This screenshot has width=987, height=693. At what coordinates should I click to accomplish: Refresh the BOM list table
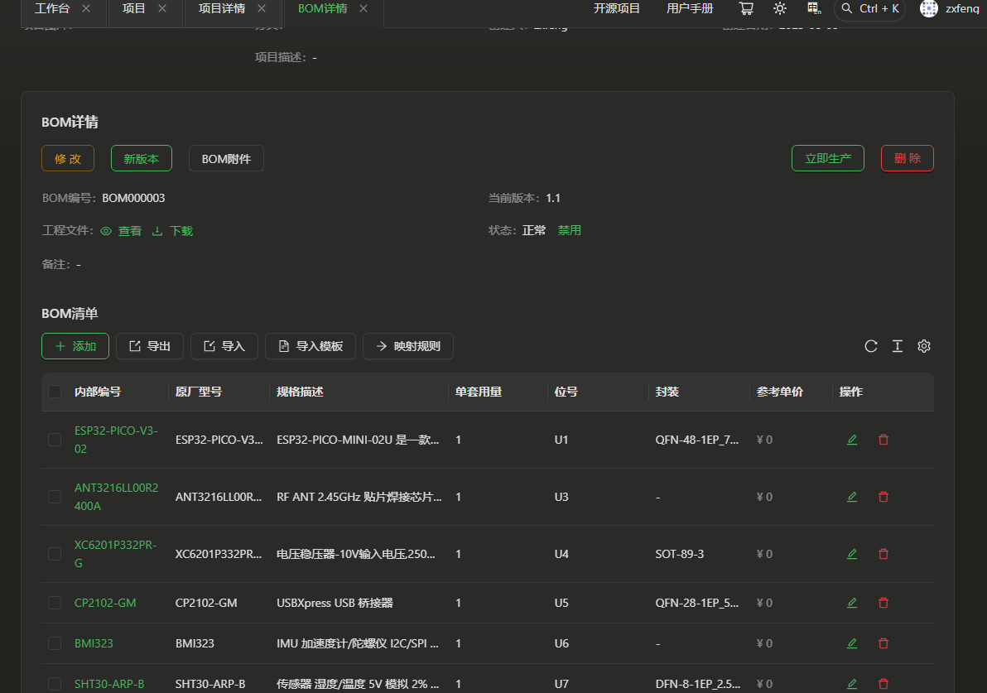(x=871, y=346)
